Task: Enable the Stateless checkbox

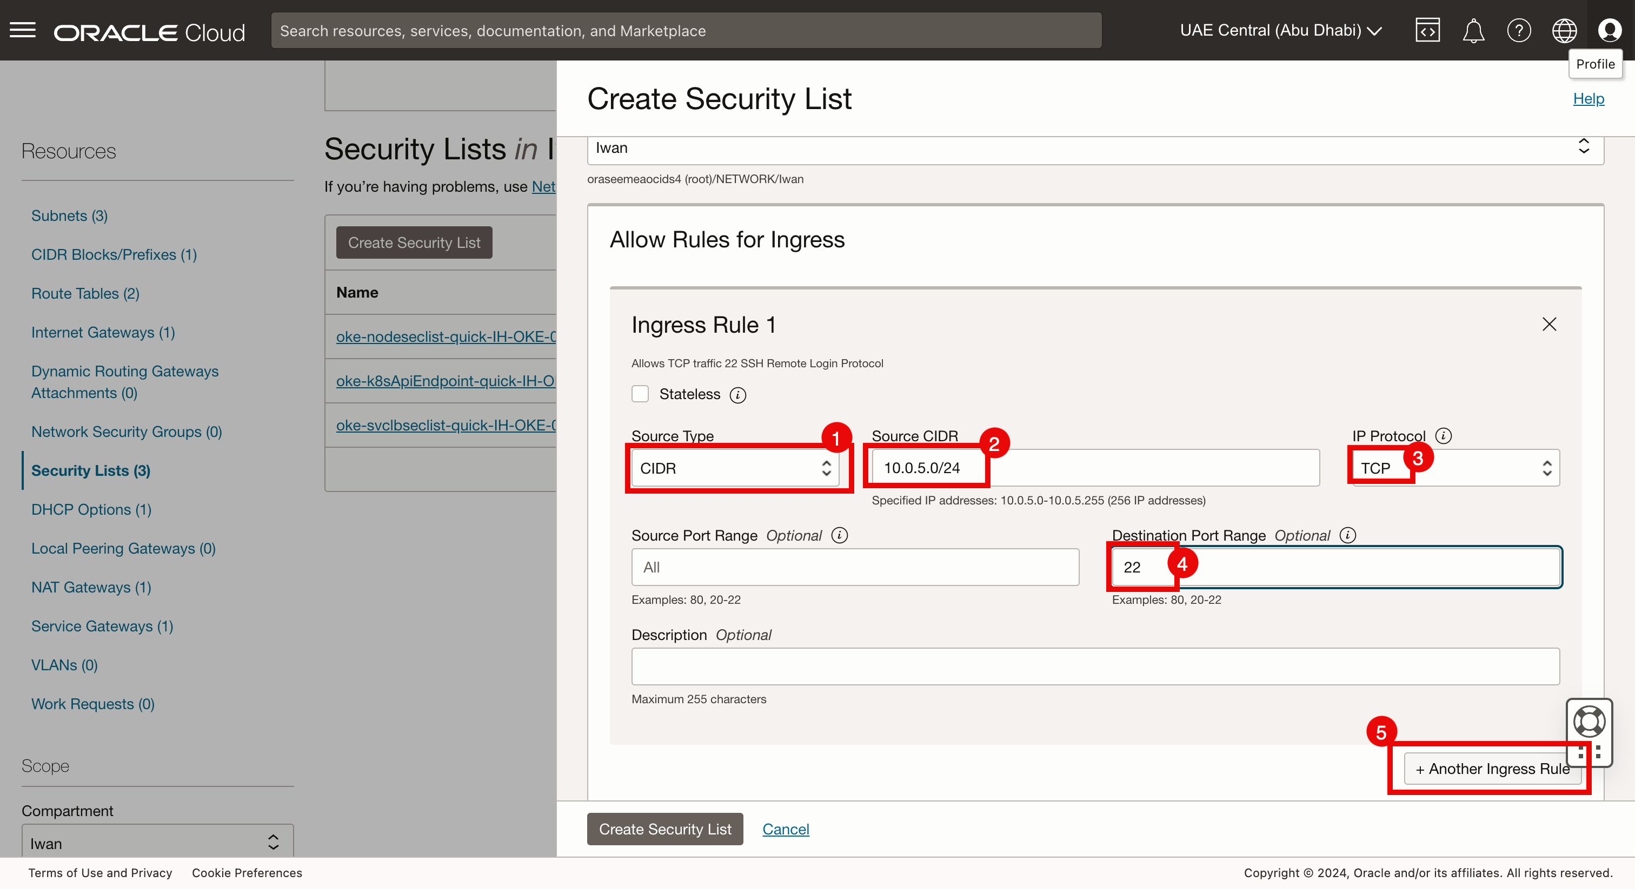Action: (640, 394)
